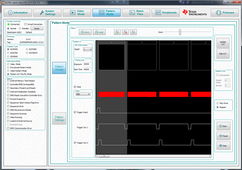This screenshot has width=242, height=170.
Task: Switch to Video Mode tab
Action: click(x=77, y=12)
